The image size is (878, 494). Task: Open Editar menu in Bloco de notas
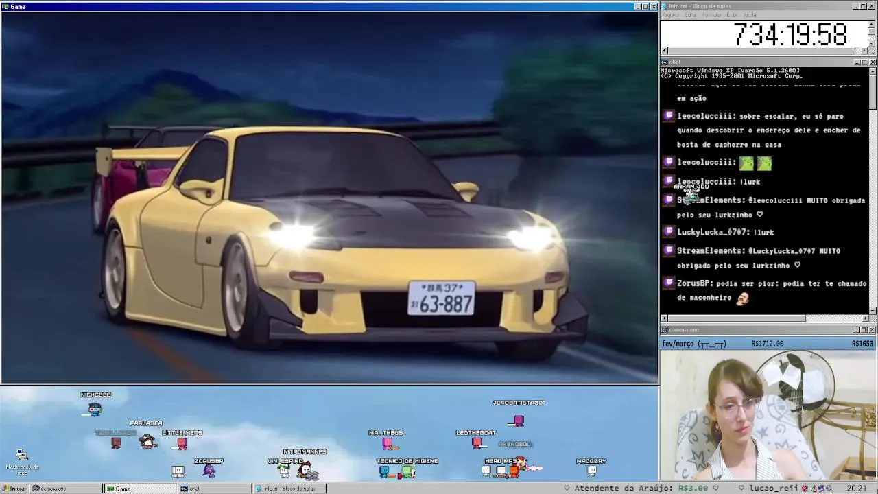(x=690, y=15)
